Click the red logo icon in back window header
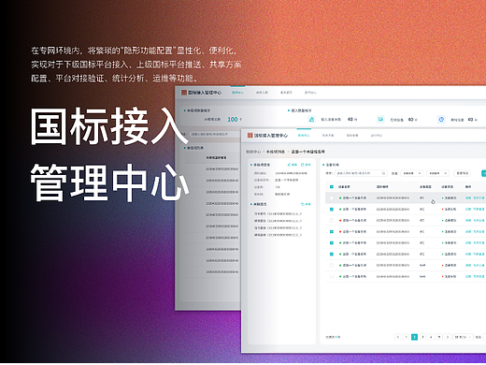 click(184, 93)
